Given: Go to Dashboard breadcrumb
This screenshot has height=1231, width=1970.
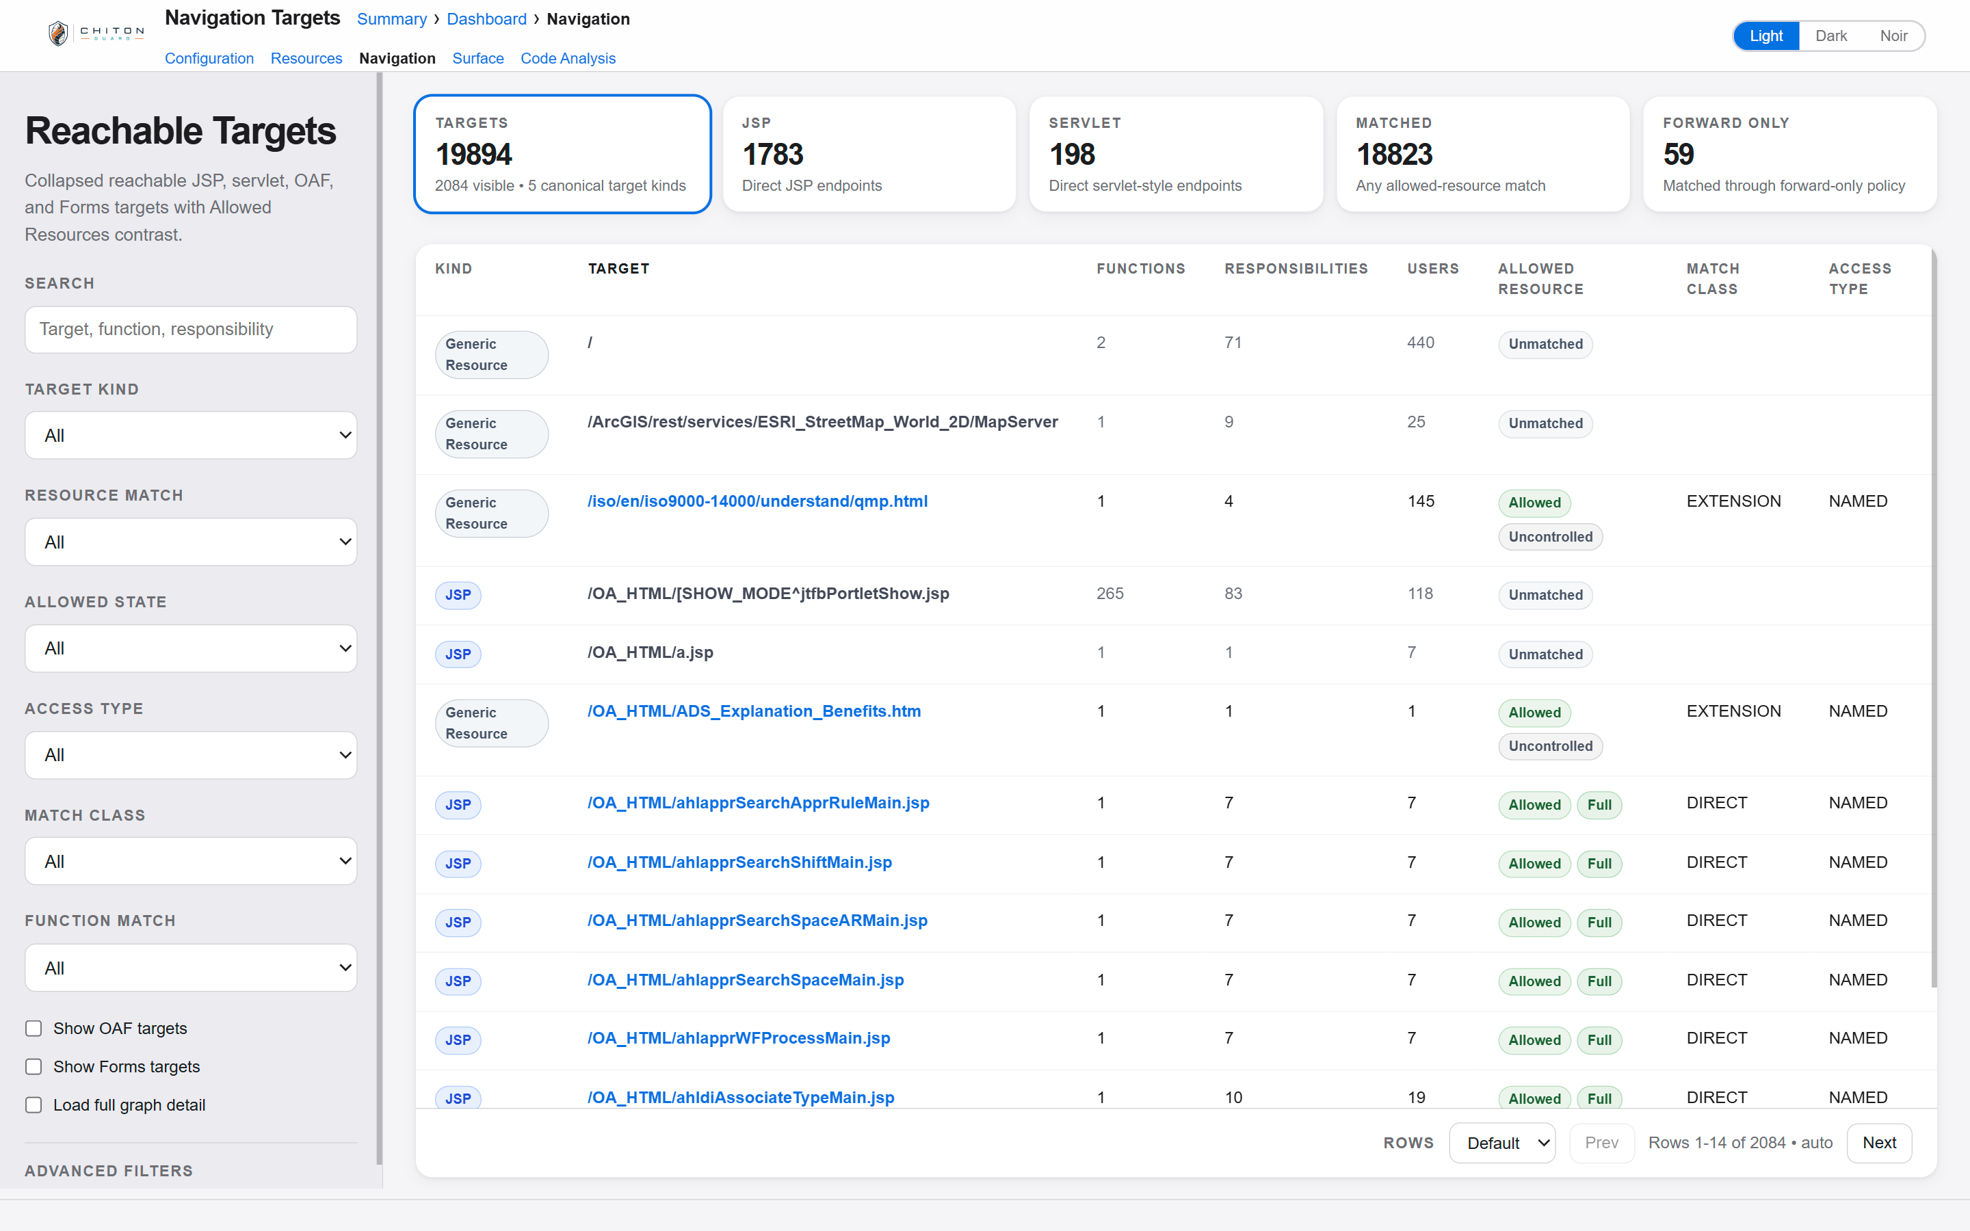Looking at the screenshot, I should point(487,18).
